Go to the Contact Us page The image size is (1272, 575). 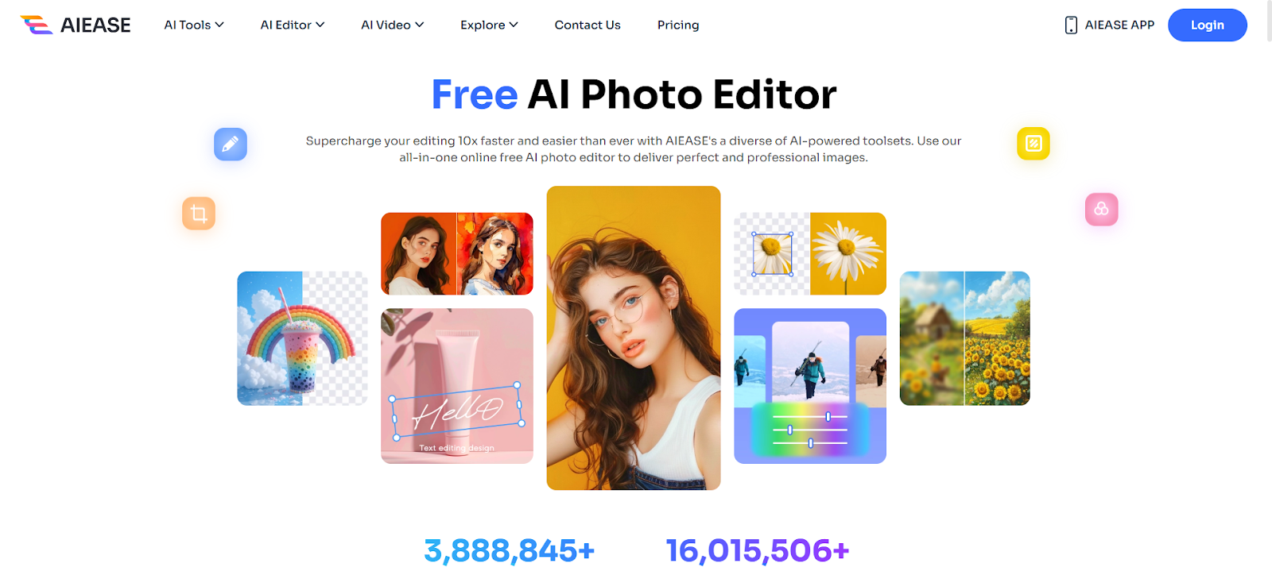588,25
